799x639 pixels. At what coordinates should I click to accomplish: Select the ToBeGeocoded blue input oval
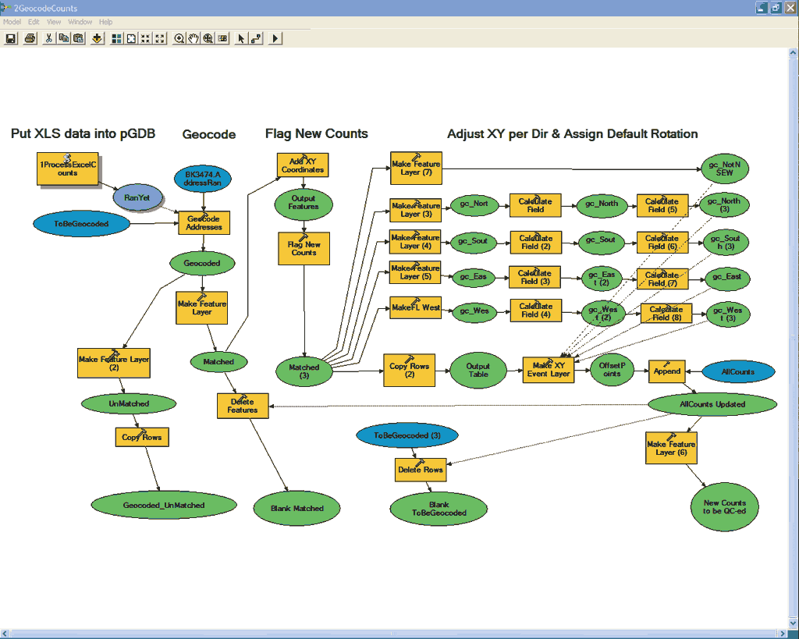pyautogui.click(x=81, y=224)
